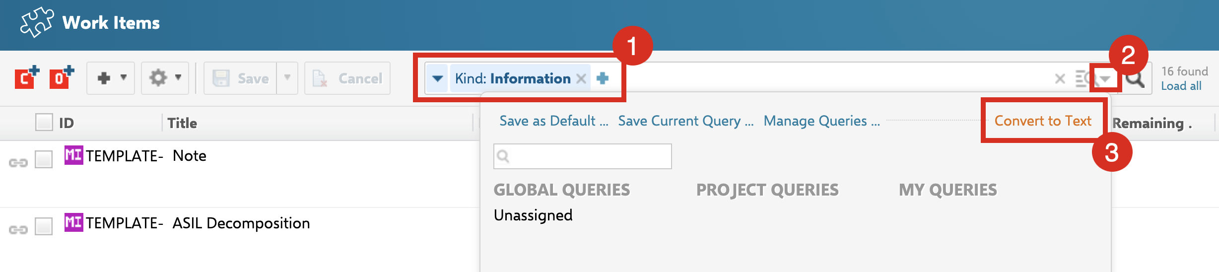1219x272 pixels.
Task: Click Convert to Text link
Action: [x=1042, y=121]
